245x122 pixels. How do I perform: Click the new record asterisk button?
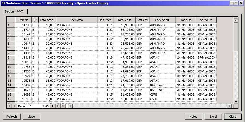[x=64, y=106]
